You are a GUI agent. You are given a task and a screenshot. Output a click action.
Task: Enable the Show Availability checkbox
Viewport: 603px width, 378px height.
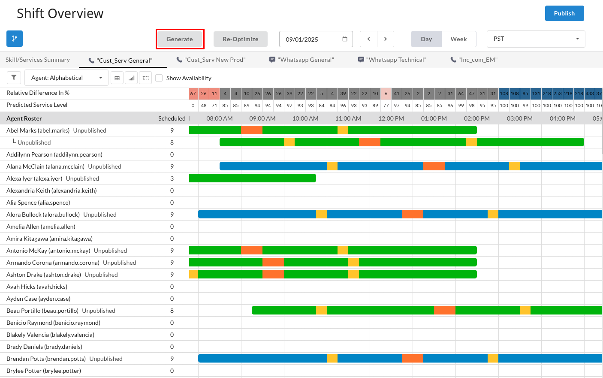159,78
